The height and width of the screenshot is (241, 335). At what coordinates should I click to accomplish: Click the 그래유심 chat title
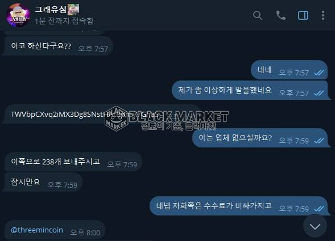(x=51, y=10)
